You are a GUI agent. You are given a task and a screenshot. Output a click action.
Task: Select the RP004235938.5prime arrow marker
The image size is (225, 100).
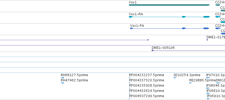click(x=130, y=88)
